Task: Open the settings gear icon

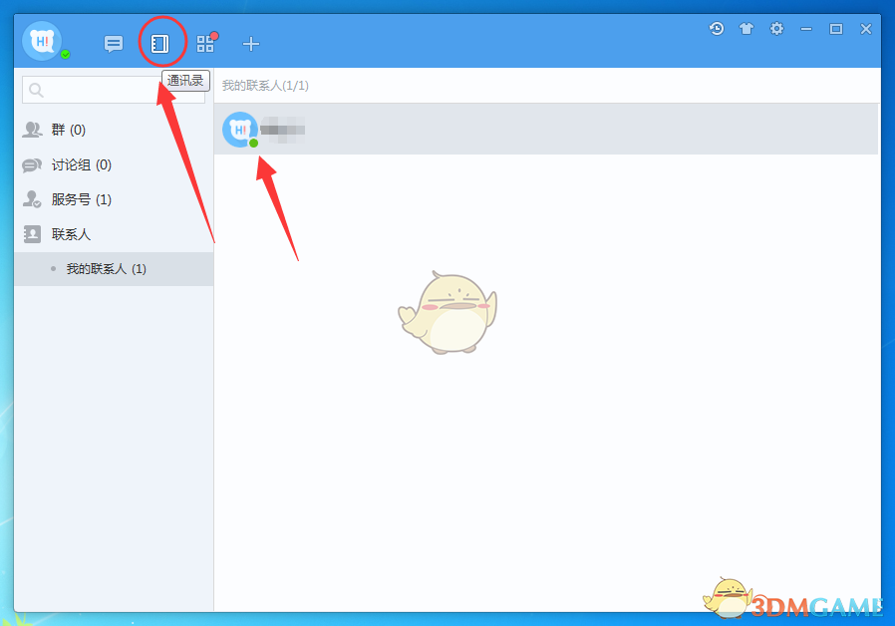Action: (x=776, y=29)
